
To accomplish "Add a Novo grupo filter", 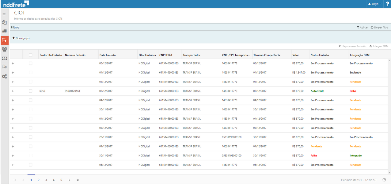I will pos(21,38).
